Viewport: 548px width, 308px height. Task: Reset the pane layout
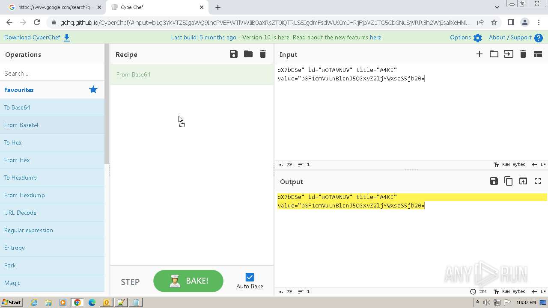coord(538,54)
